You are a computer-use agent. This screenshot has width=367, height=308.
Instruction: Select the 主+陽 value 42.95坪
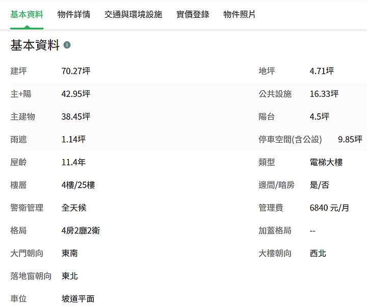pyautogui.click(x=76, y=94)
